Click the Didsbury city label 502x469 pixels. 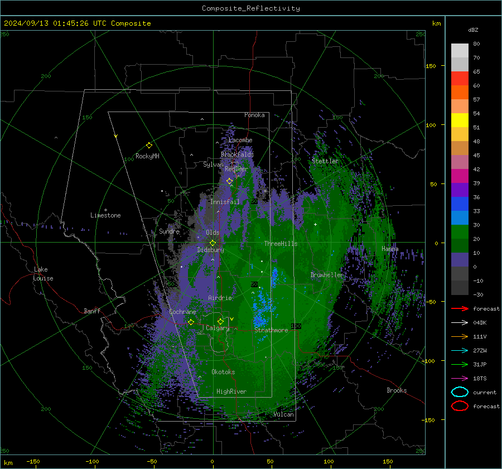[210, 250]
